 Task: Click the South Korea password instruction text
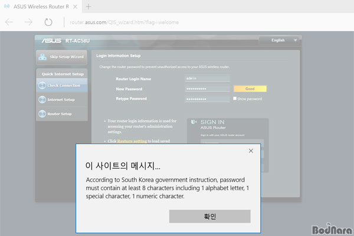pos(168,188)
